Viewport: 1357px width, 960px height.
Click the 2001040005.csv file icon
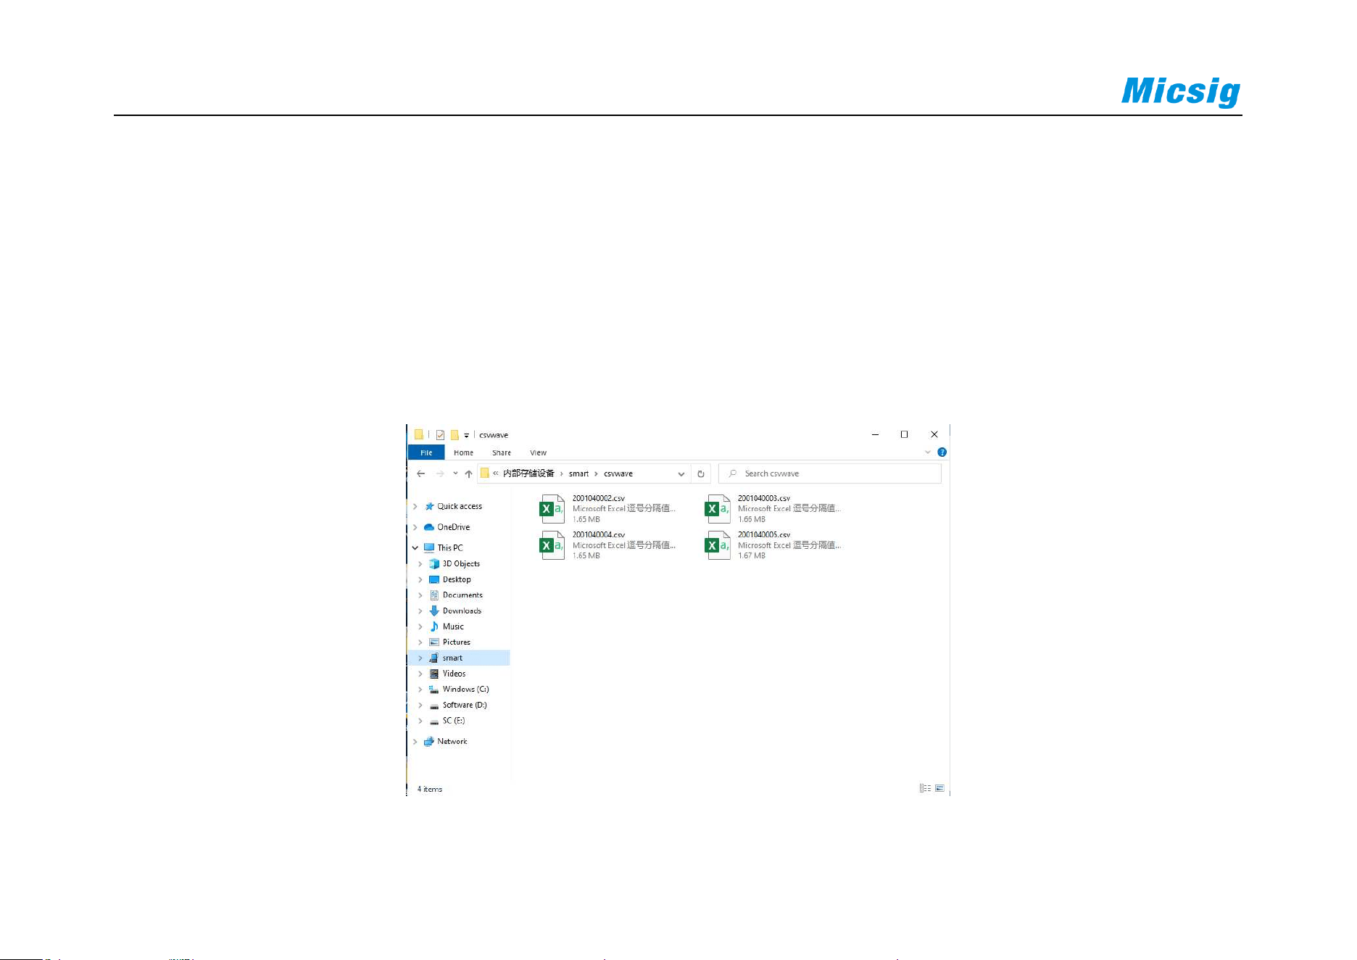(x=718, y=545)
